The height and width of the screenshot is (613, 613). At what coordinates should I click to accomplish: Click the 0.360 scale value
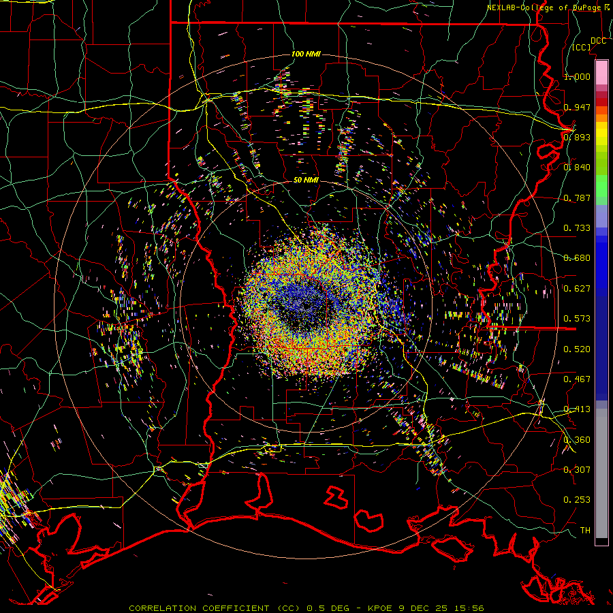(x=577, y=439)
